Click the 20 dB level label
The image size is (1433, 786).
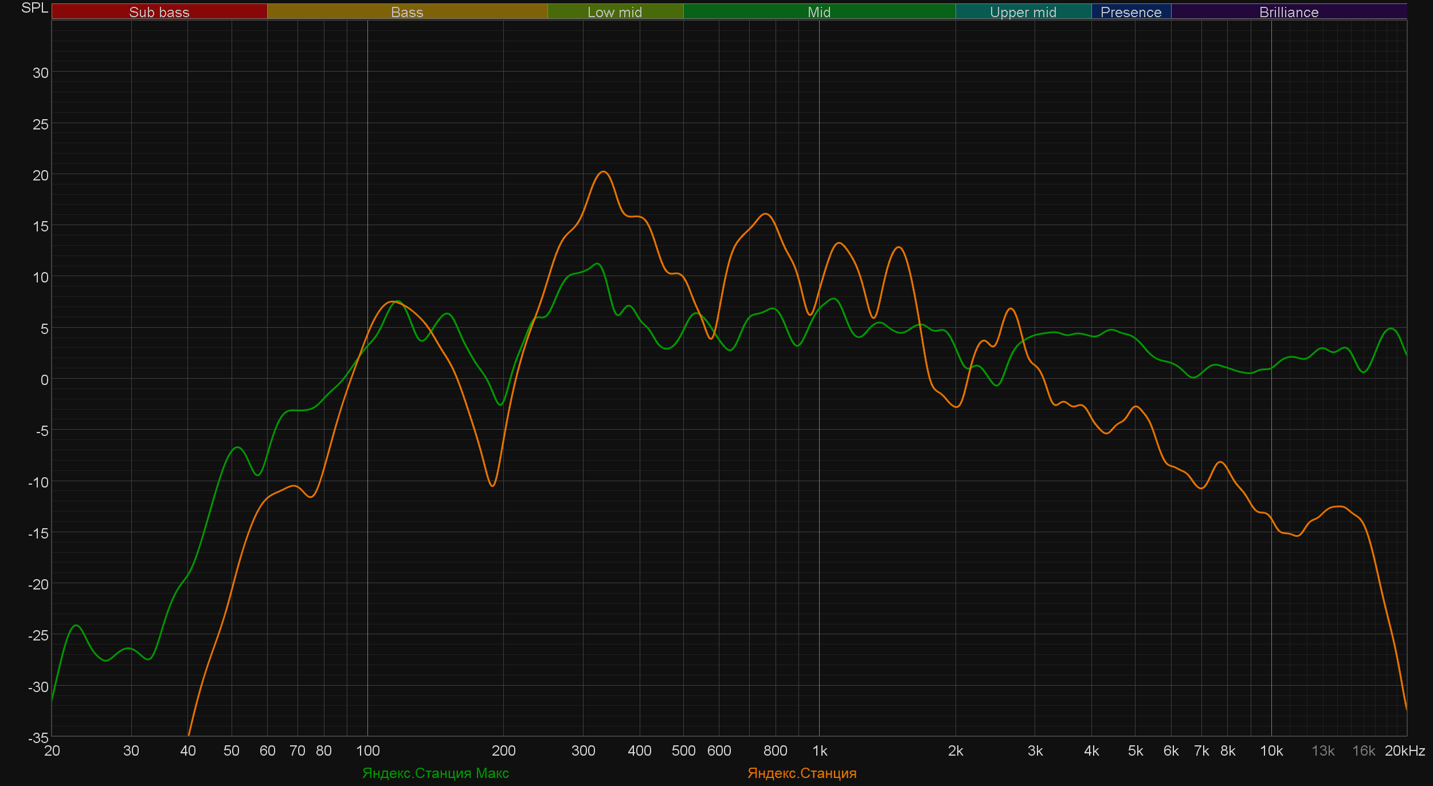point(40,175)
